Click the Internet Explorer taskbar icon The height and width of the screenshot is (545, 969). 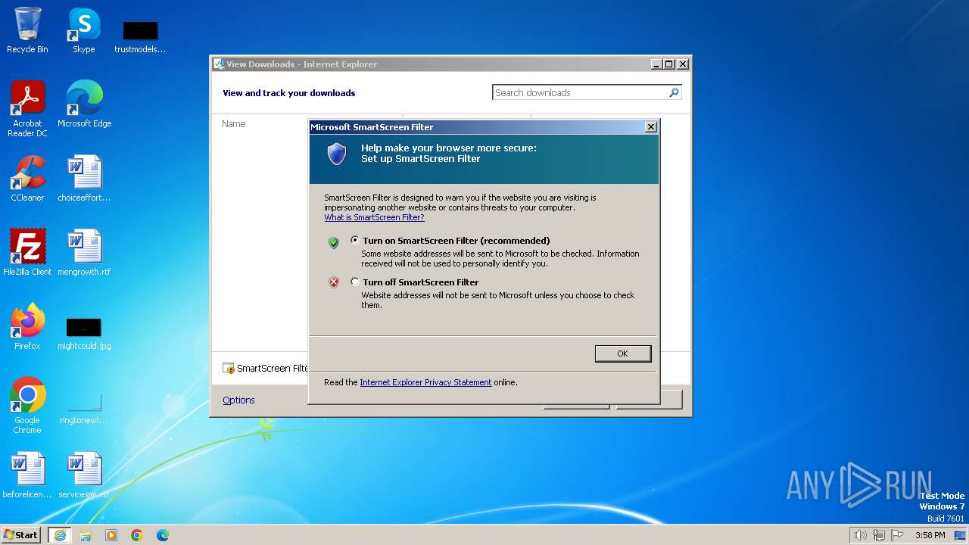[60, 535]
